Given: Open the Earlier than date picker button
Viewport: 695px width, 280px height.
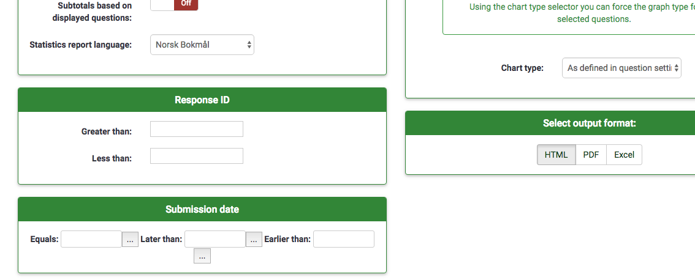Looking at the screenshot, I should click(202, 256).
